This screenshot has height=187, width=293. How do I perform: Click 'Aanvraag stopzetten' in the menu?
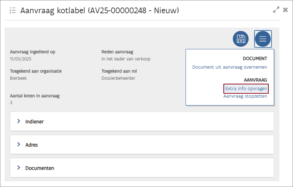(x=245, y=96)
